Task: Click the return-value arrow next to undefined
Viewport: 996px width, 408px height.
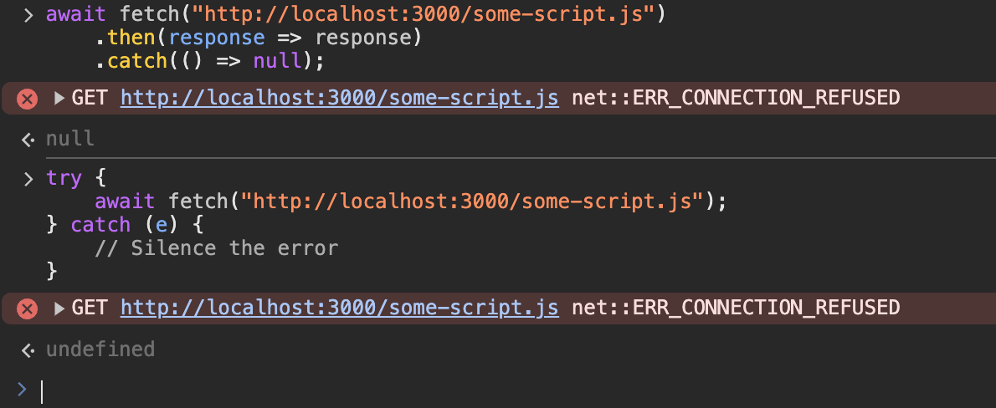Action: pos(28,349)
